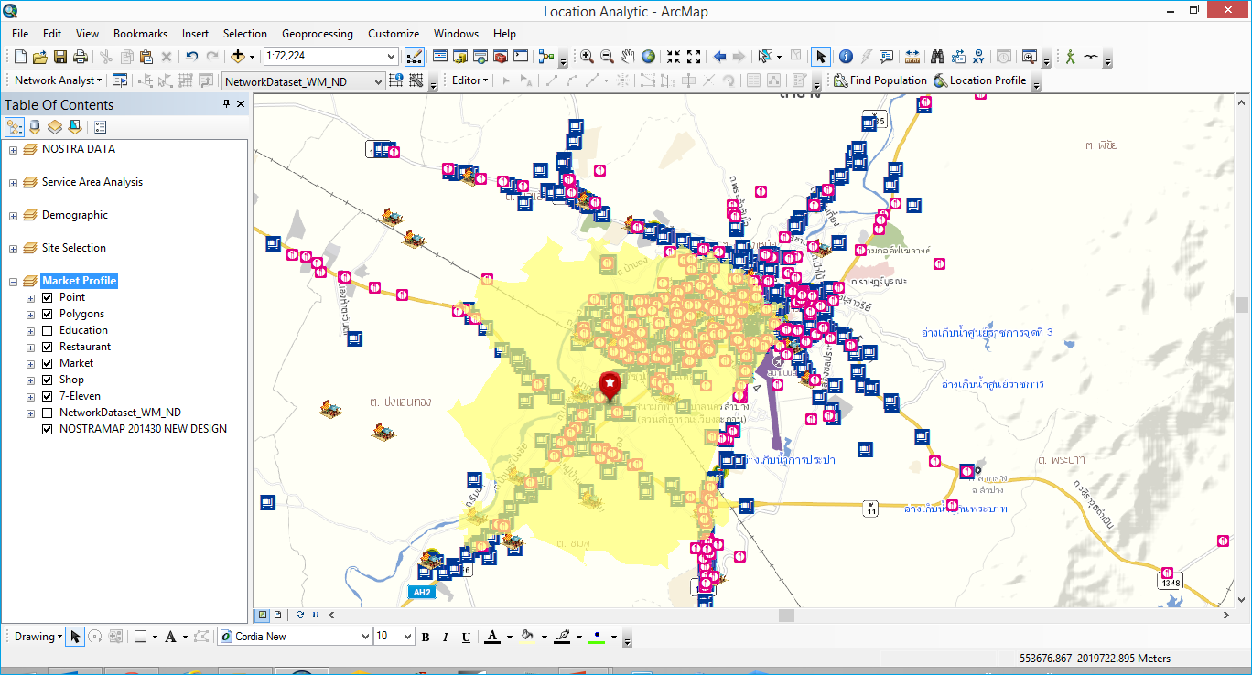Print the map via the Print icon
Image resolution: width=1252 pixels, height=675 pixels.
81,57
